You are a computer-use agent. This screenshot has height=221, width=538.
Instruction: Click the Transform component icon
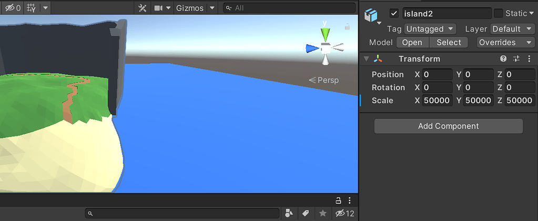coord(378,59)
